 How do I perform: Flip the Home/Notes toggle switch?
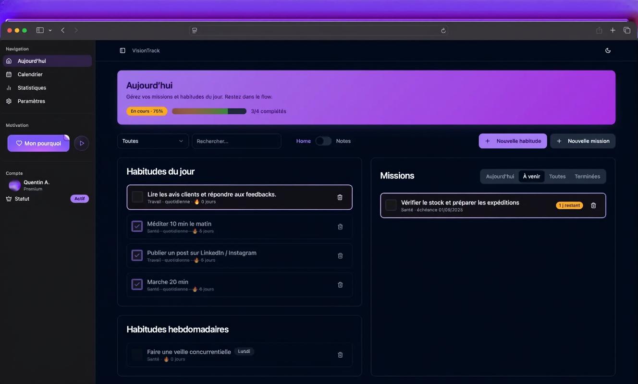(x=323, y=141)
